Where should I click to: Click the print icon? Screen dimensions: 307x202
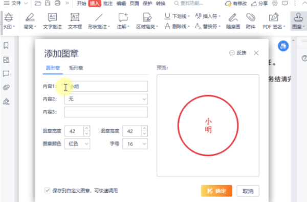click(57, 4)
